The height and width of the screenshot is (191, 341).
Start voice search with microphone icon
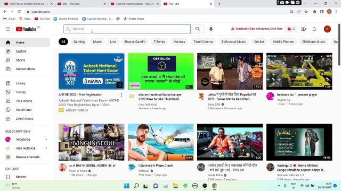[x=211, y=29]
